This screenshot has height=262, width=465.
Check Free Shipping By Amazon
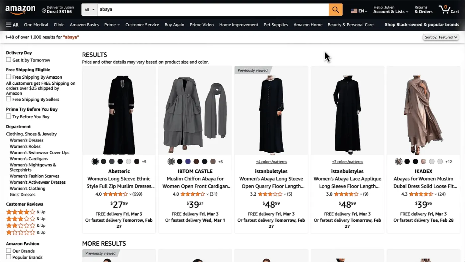[x=9, y=77]
